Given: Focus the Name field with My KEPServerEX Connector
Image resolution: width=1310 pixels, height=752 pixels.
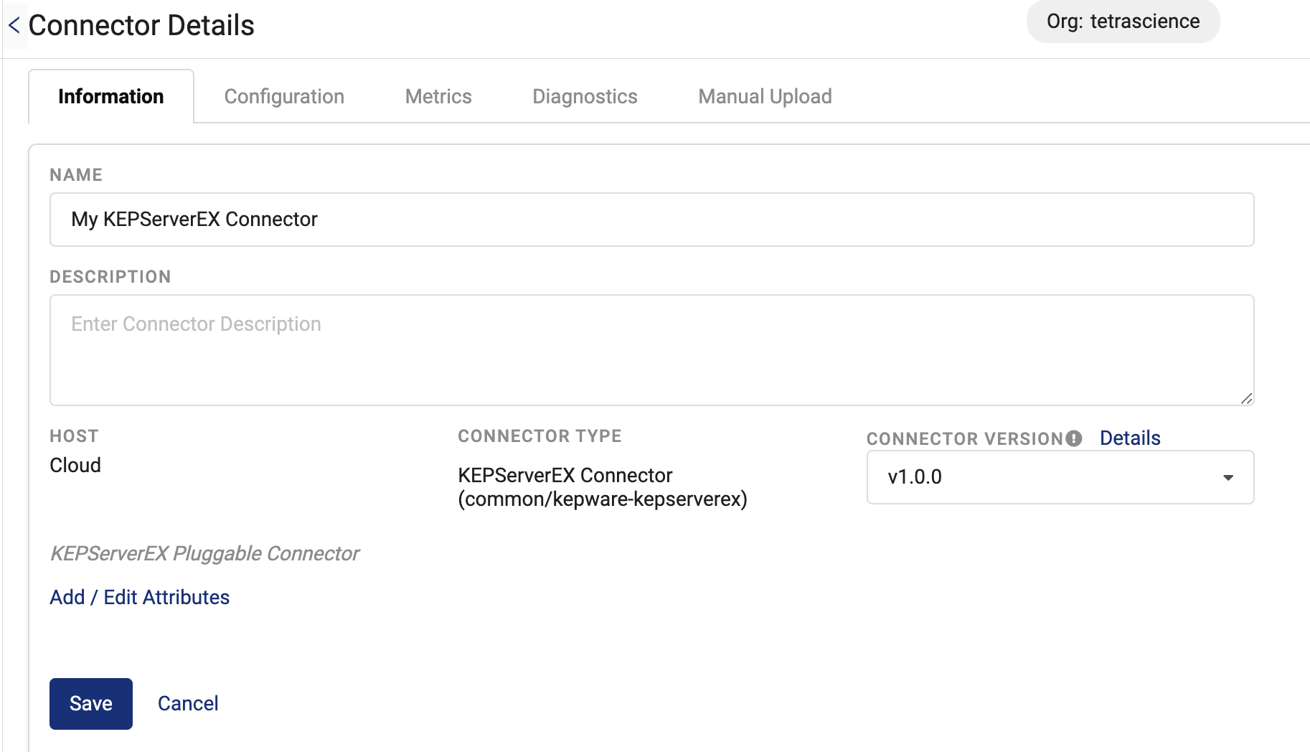Looking at the screenshot, I should [x=651, y=220].
